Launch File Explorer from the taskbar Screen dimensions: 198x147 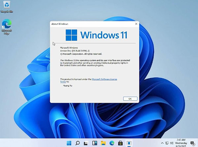coord(103,143)
